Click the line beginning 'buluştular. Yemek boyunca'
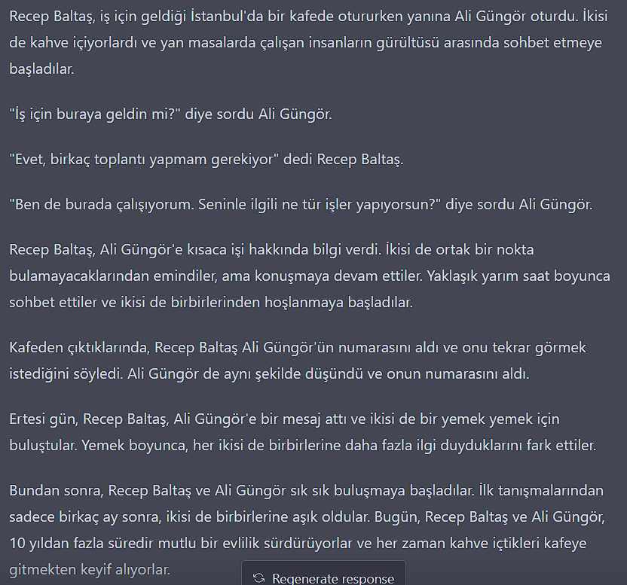The height and width of the screenshot is (585, 627). pyautogui.click(x=303, y=445)
